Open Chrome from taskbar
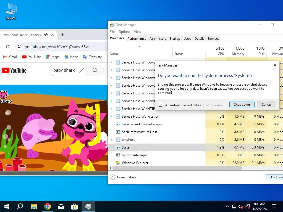 pyautogui.click(x=48, y=206)
